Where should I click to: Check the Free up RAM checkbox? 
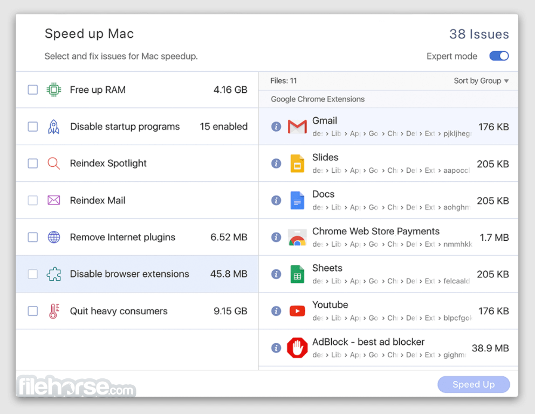[x=33, y=90]
